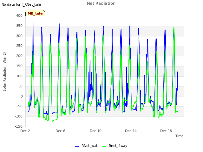Image resolution: width=203 pixels, height=152 pixels.
Task: Click the Dec 6 x-axis tick label
Action: (60, 131)
